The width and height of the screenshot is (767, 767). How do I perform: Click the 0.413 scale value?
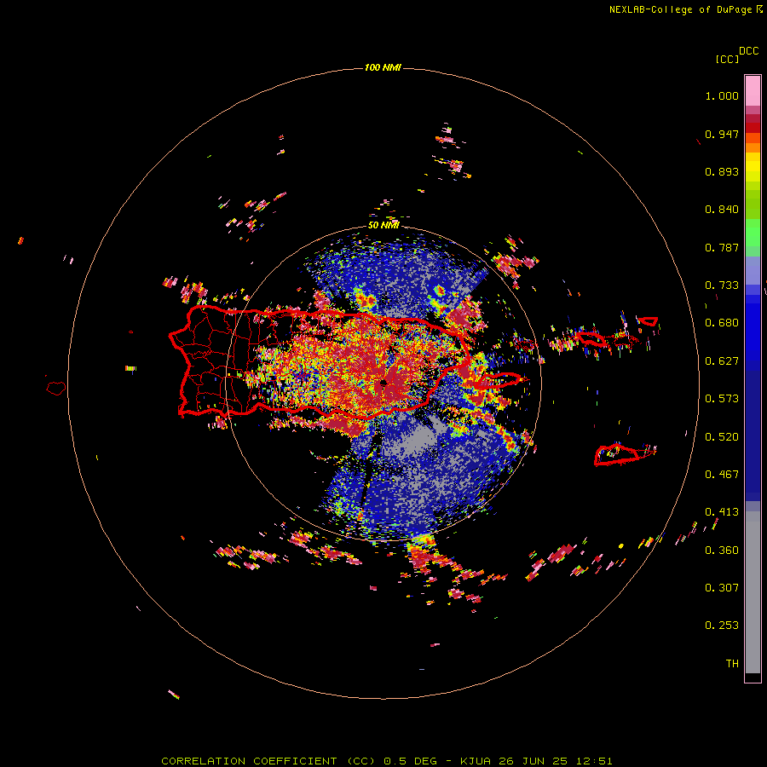(722, 512)
